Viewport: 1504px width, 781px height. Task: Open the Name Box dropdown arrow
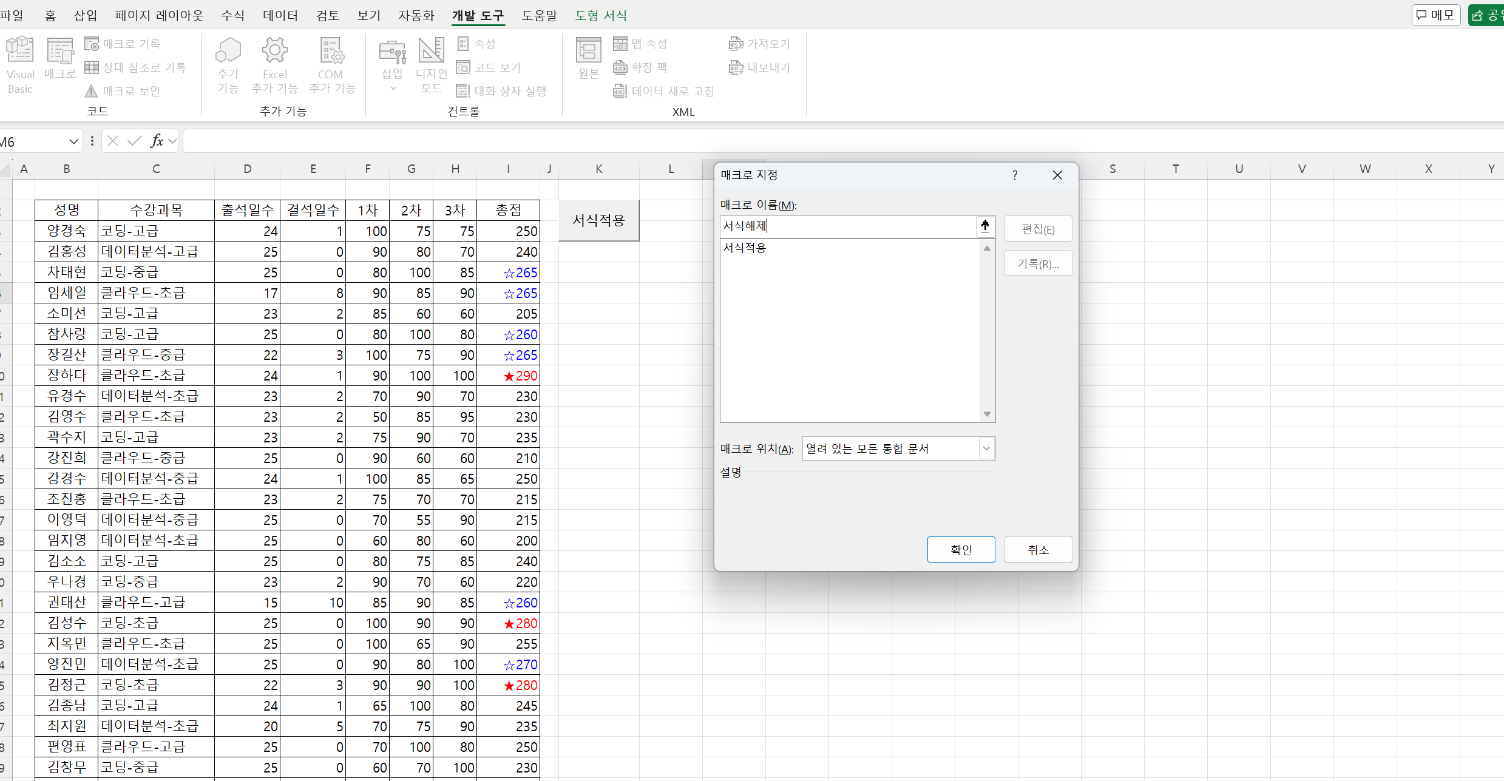(x=73, y=141)
